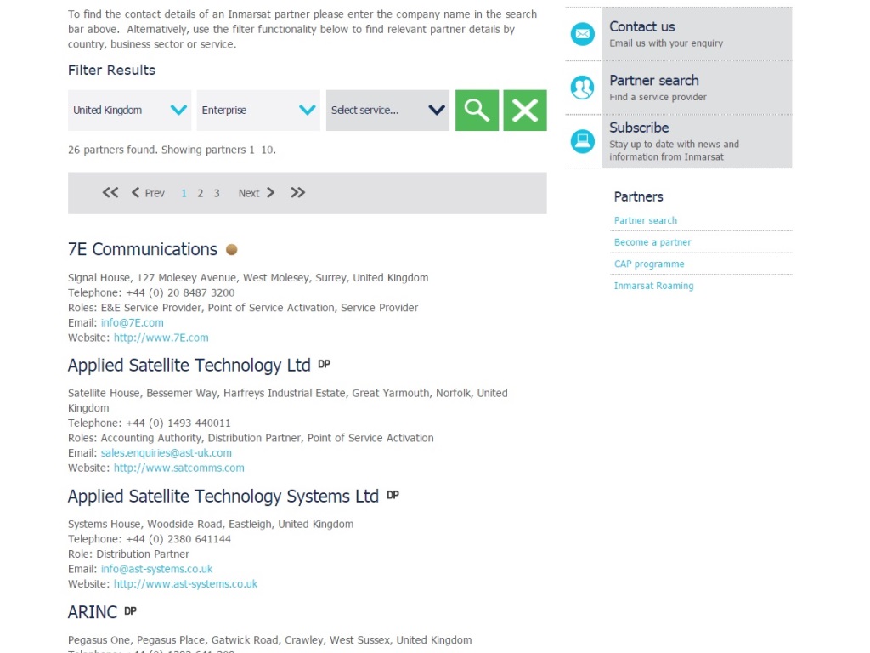The width and height of the screenshot is (870, 653).
Task: Expand the Select service dropdown
Action: point(387,111)
